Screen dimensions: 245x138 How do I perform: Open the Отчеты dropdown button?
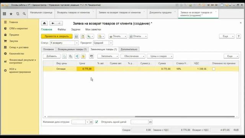tap(138, 36)
